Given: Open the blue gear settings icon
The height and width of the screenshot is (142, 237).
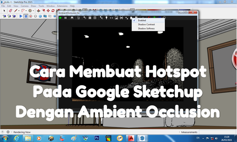Looking at the screenshot, I should [40, 16].
